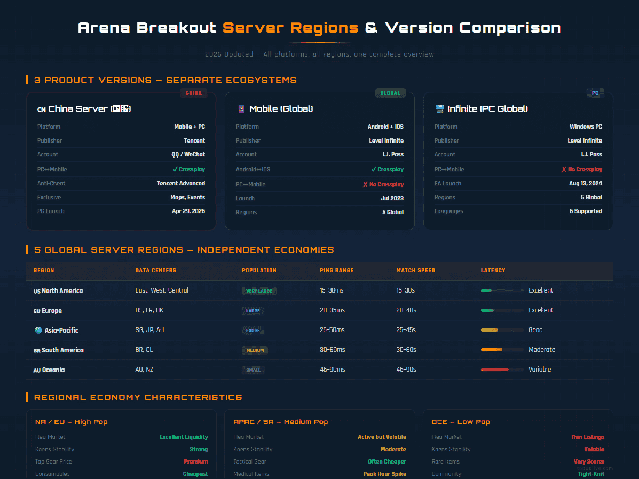
Task: Click the DATA CENTERS column header
Action: click(x=156, y=270)
